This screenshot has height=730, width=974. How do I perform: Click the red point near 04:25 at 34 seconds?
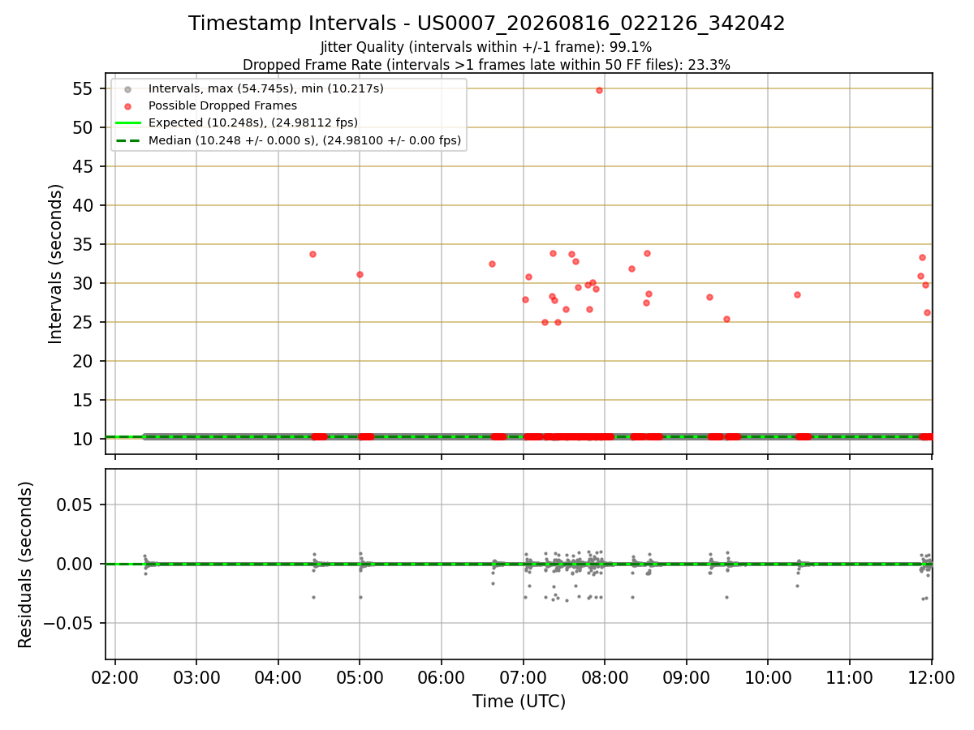pos(312,254)
